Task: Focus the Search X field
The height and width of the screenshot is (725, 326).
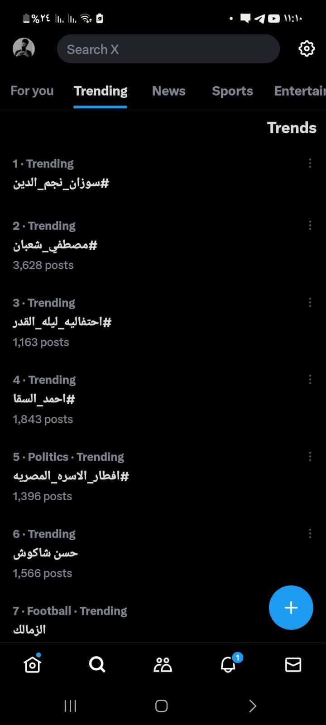Action: coord(168,49)
